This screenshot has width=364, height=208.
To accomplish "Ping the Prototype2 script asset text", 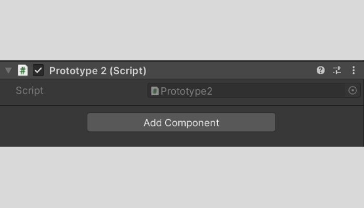I will [186, 92].
